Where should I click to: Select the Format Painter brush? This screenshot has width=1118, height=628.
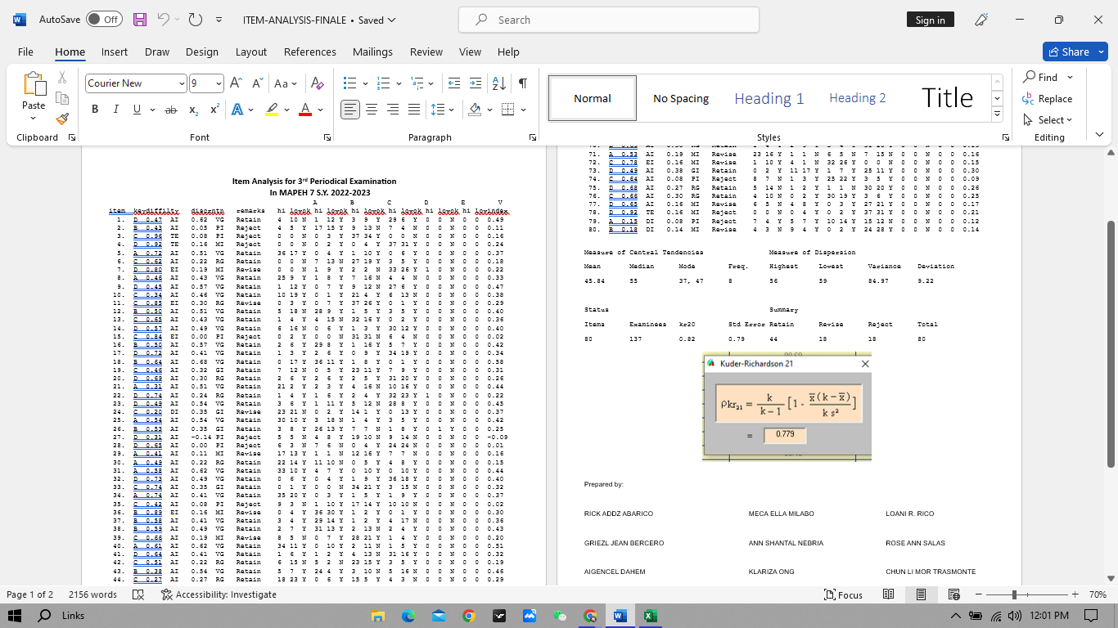click(62, 119)
